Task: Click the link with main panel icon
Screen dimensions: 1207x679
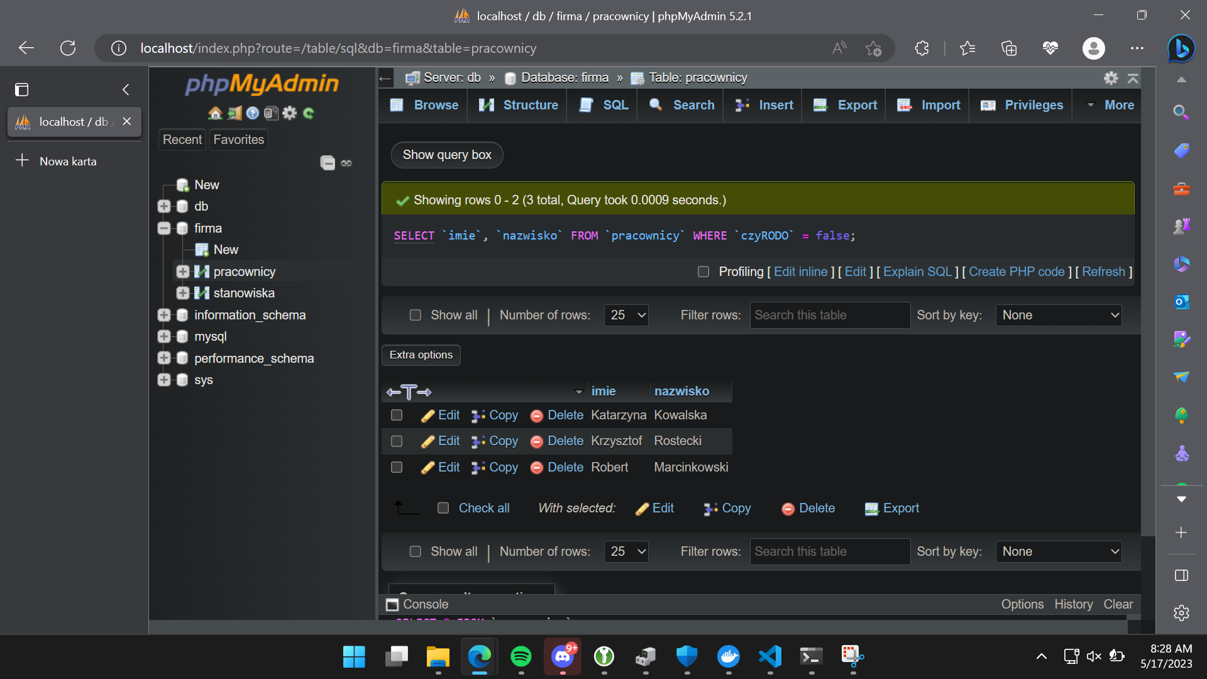Action: [346, 163]
